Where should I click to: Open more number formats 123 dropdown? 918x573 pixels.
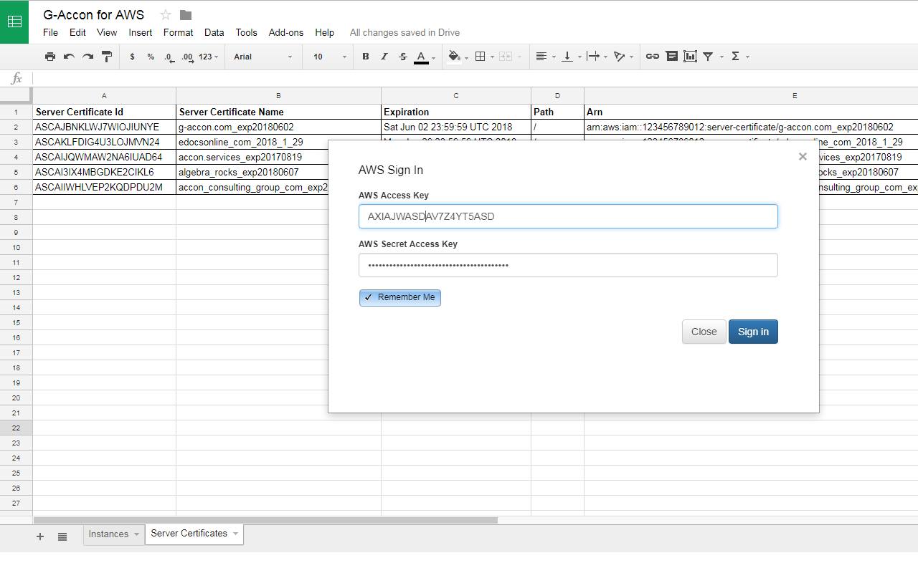(209, 57)
